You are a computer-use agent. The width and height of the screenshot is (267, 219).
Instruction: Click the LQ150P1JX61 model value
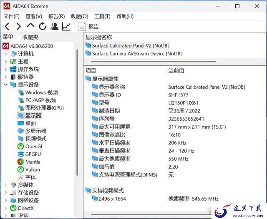[x=183, y=103]
